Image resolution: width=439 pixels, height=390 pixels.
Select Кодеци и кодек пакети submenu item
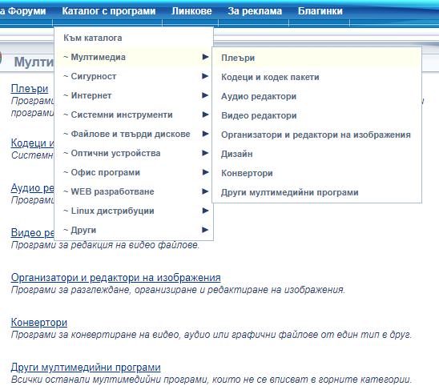click(316, 77)
